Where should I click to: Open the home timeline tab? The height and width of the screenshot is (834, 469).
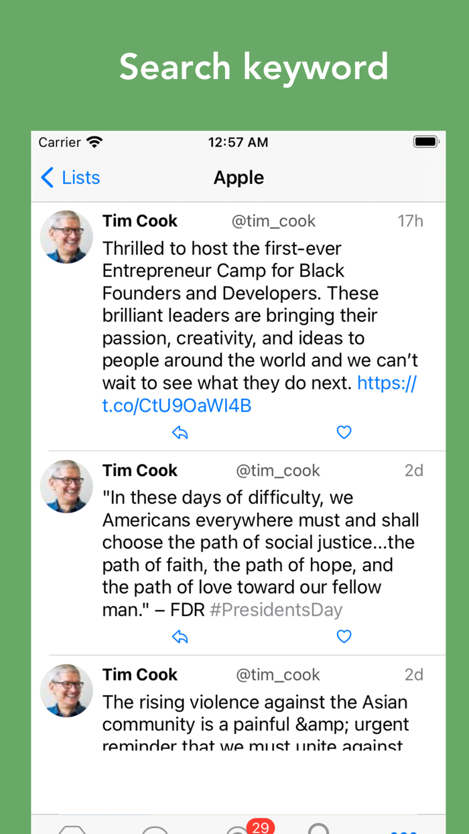[x=72, y=830]
